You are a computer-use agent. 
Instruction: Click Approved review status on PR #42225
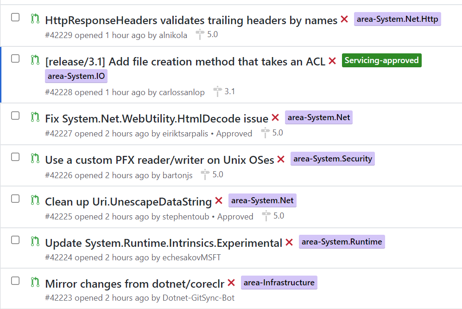[x=235, y=217]
